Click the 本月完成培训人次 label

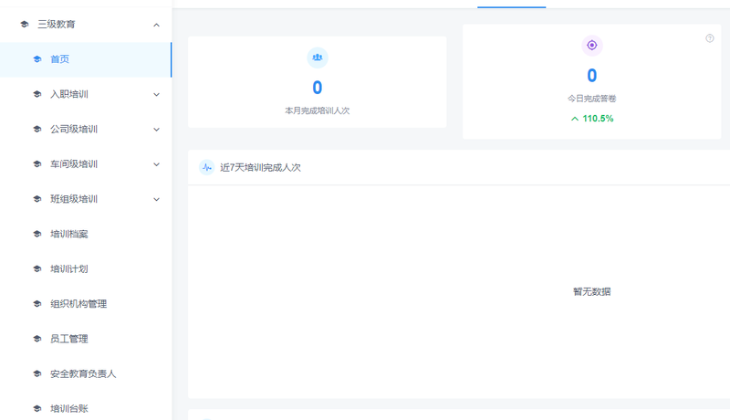tap(317, 110)
